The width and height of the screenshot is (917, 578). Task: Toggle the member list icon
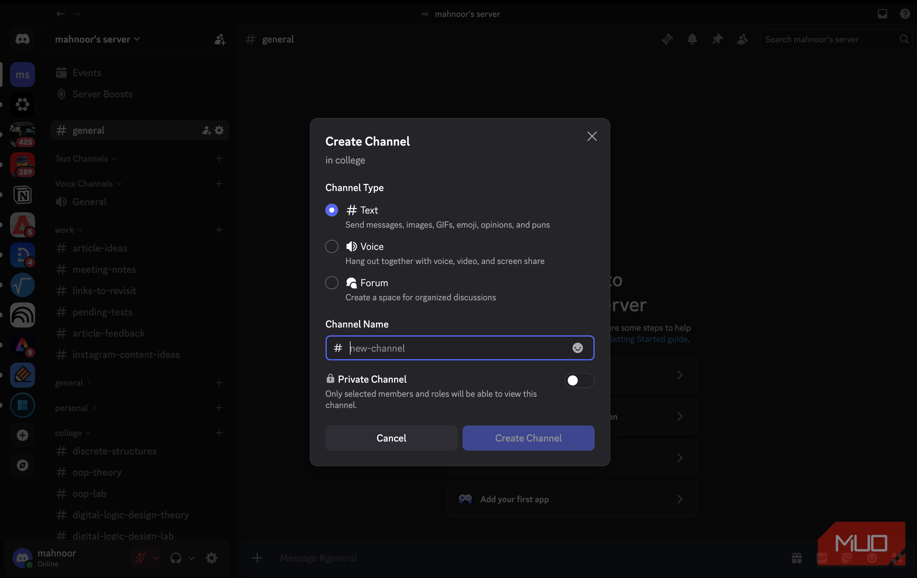[x=742, y=39]
